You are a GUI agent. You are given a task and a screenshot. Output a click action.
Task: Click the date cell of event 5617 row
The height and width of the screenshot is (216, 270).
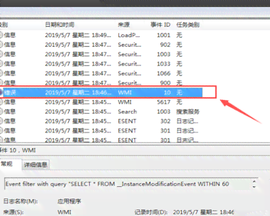tap(78, 102)
